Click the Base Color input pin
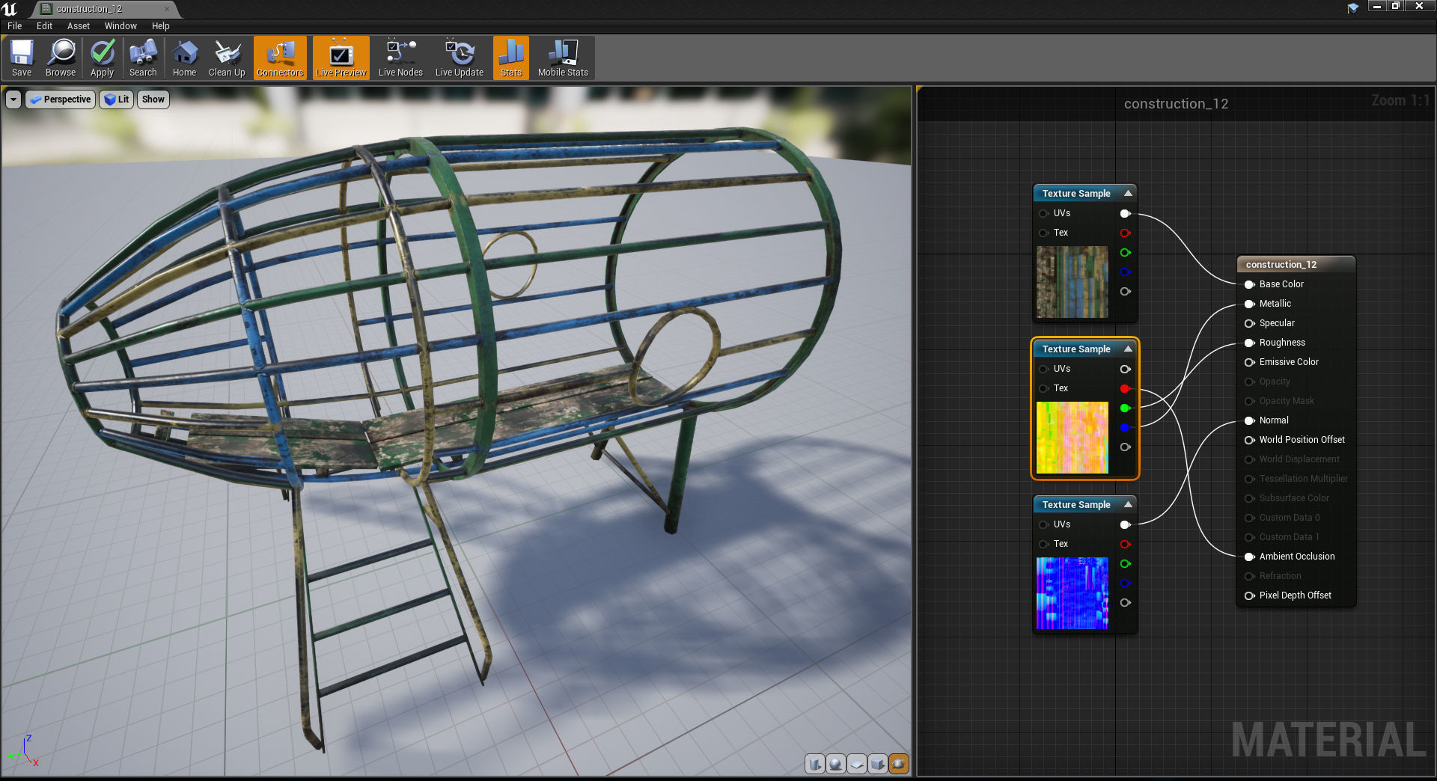Image resolution: width=1437 pixels, height=781 pixels. (1249, 284)
